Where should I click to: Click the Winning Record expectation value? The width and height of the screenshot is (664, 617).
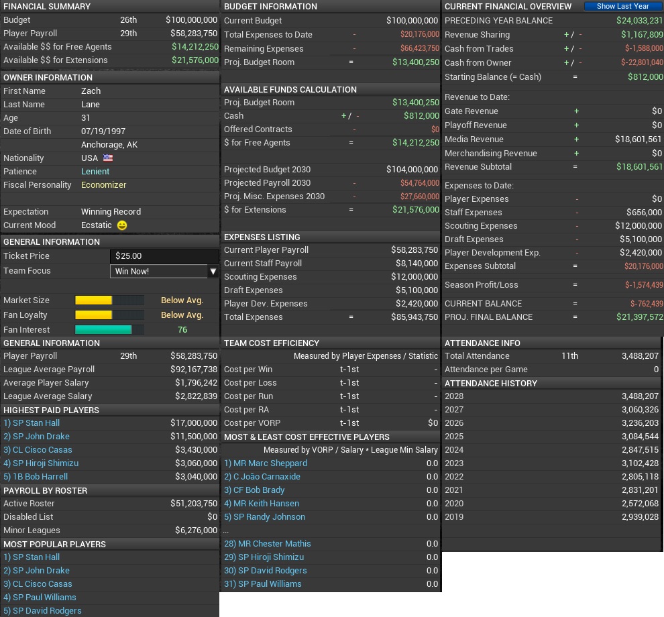click(x=111, y=212)
